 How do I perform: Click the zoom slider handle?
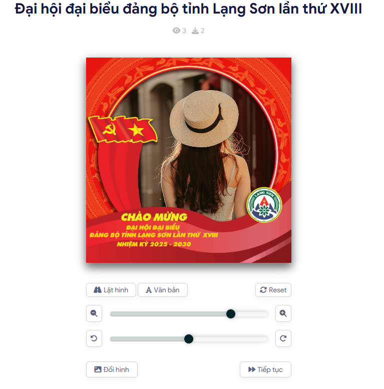coord(231,314)
